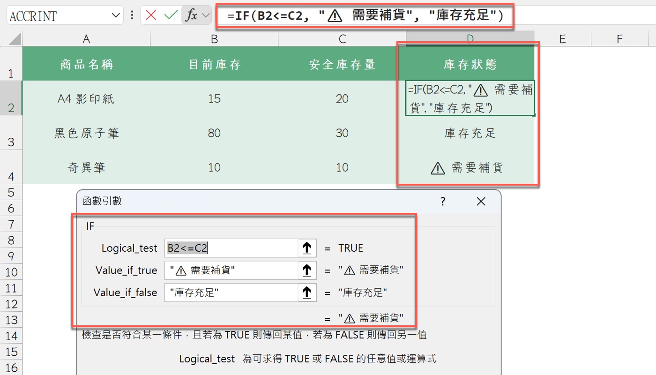Collapse the dialog beside the Value_if_true field
Image resolution: width=656 pixels, height=375 pixels.
[307, 270]
